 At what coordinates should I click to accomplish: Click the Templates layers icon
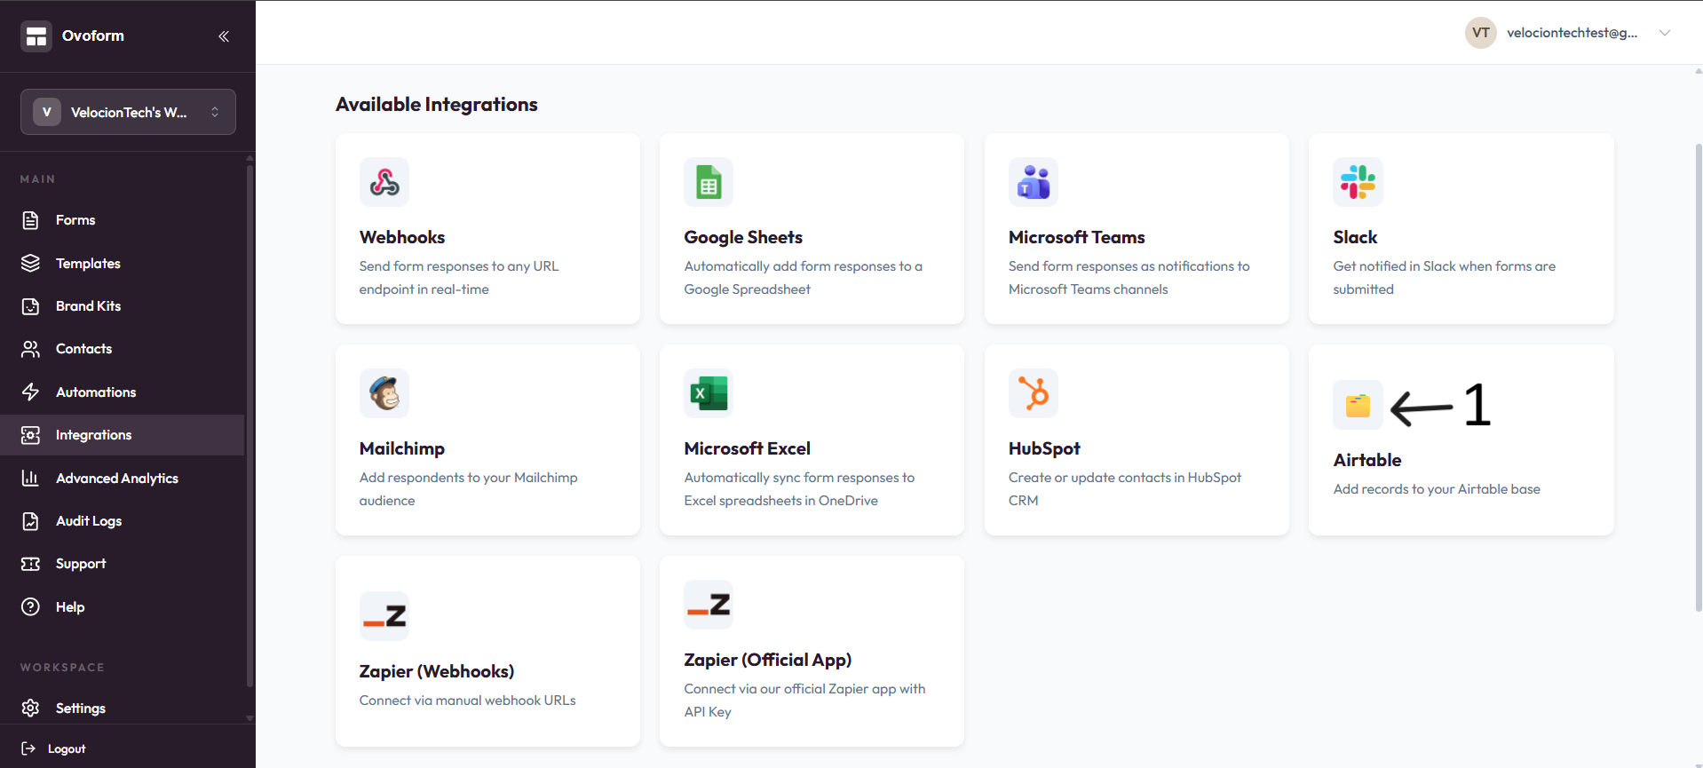[x=30, y=263]
